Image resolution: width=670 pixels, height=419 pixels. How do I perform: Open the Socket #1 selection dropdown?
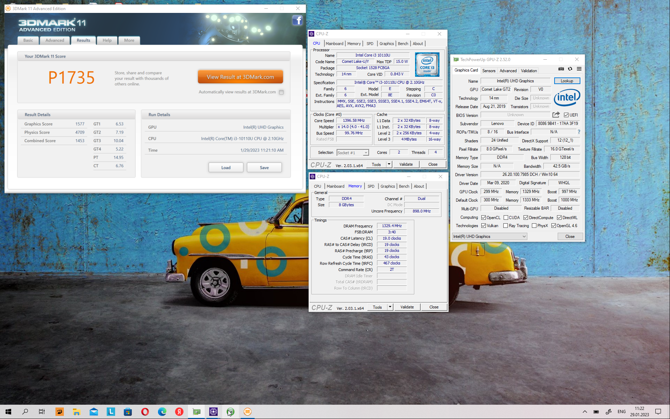(x=353, y=153)
